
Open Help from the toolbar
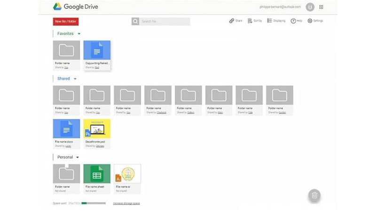(x=293, y=21)
